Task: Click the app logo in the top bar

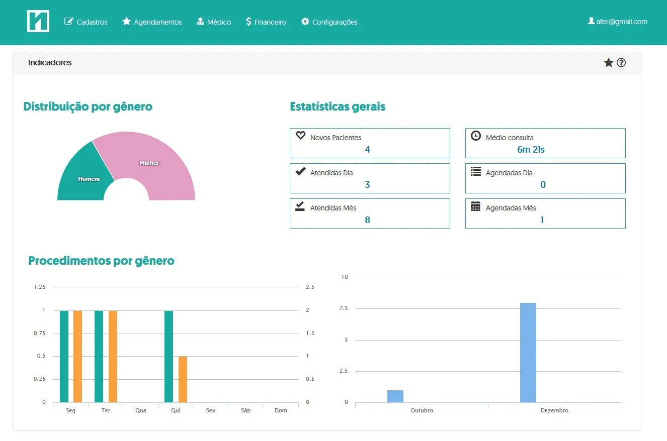Action: pyautogui.click(x=38, y=22)
